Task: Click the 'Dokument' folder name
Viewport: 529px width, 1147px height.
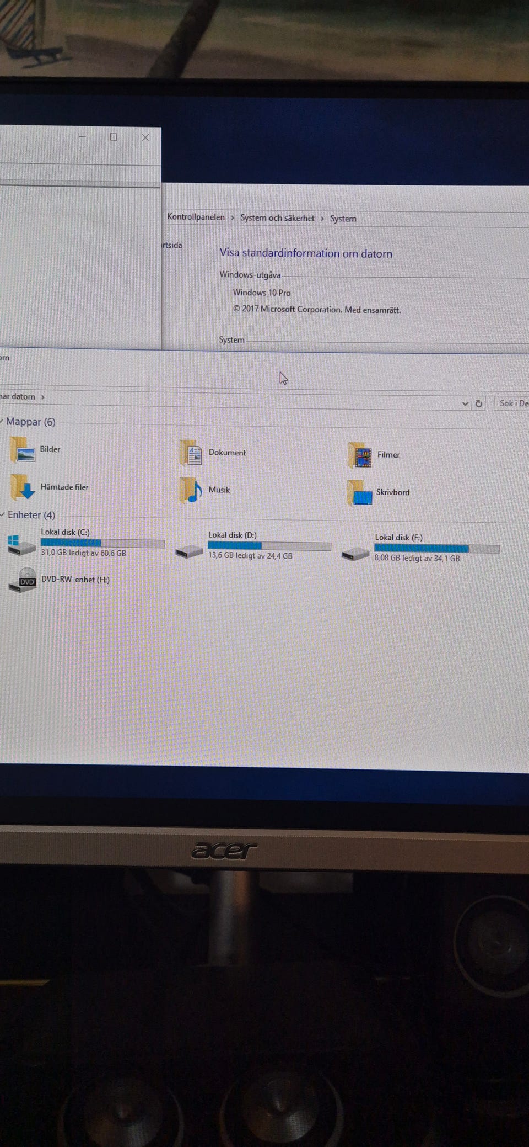Action: point(228,453)
